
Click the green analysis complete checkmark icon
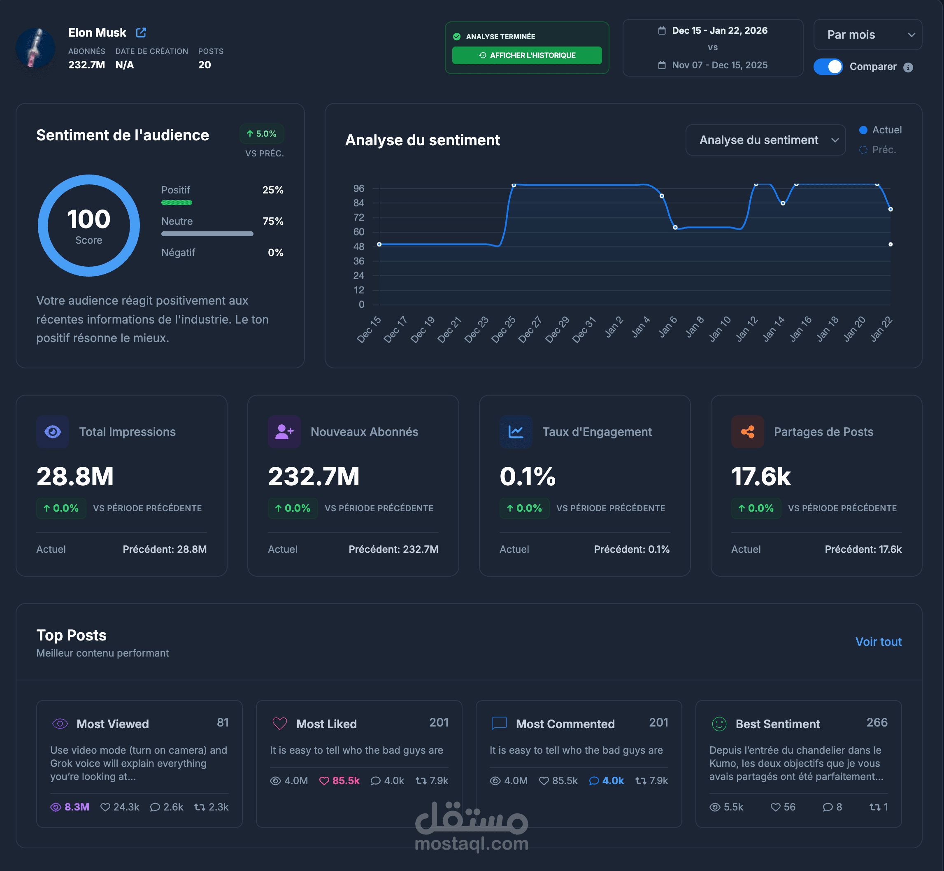[x=457, y=37]
